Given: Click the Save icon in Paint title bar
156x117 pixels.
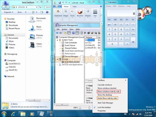Looking at the screenshot, I should (60, 3).
